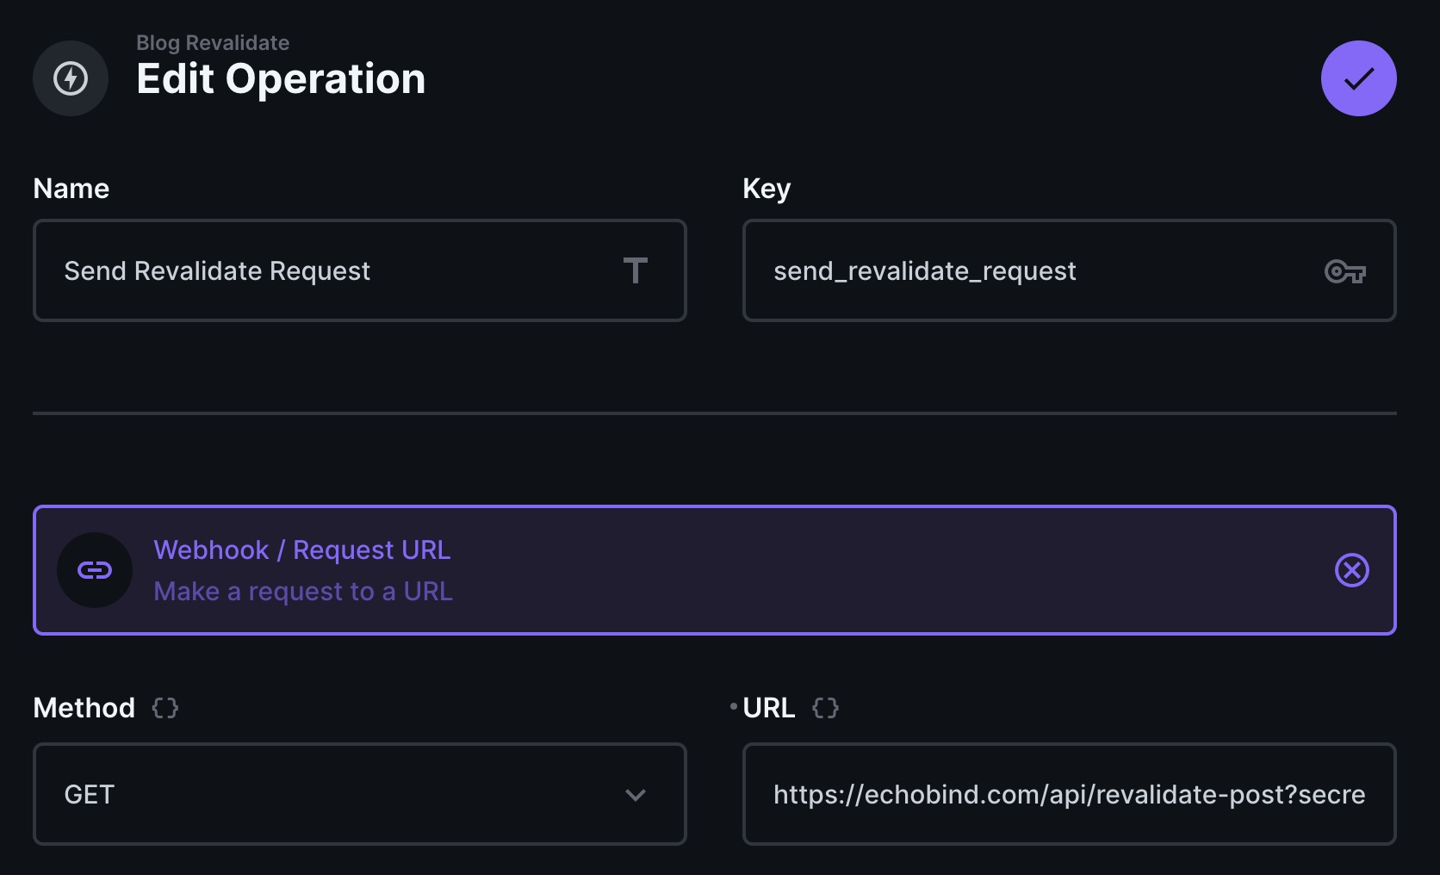This screenshot has width=1440, height=875.
Task: Click the Edit Operation heading
Action: click(x=281, y=79)
